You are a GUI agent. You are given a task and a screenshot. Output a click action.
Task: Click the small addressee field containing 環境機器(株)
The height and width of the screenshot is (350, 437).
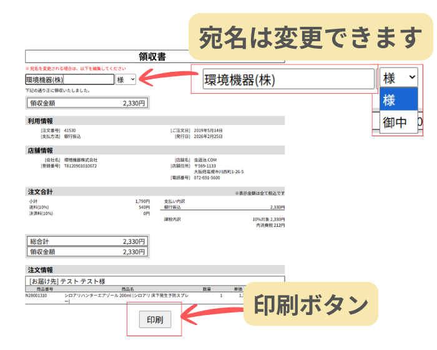pos(70,79)
